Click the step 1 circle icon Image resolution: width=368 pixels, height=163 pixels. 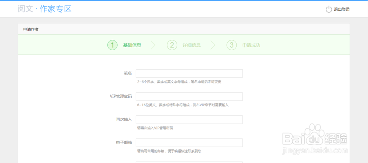click(x=112, y=45)
